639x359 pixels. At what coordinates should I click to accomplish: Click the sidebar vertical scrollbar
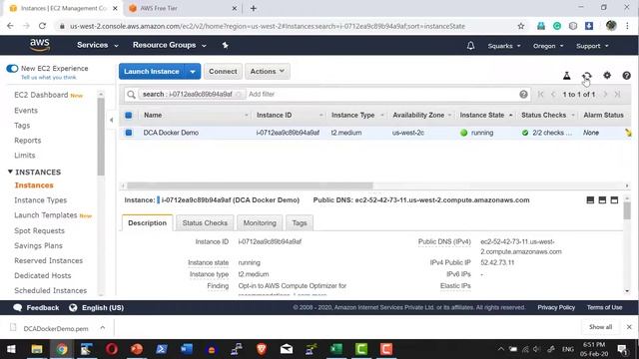click(x=101, y=137)
